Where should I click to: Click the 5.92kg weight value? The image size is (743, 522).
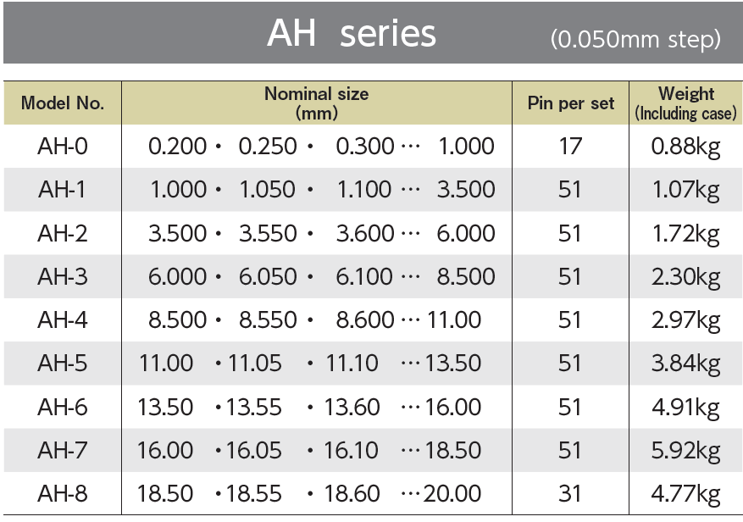click(685, 451)
